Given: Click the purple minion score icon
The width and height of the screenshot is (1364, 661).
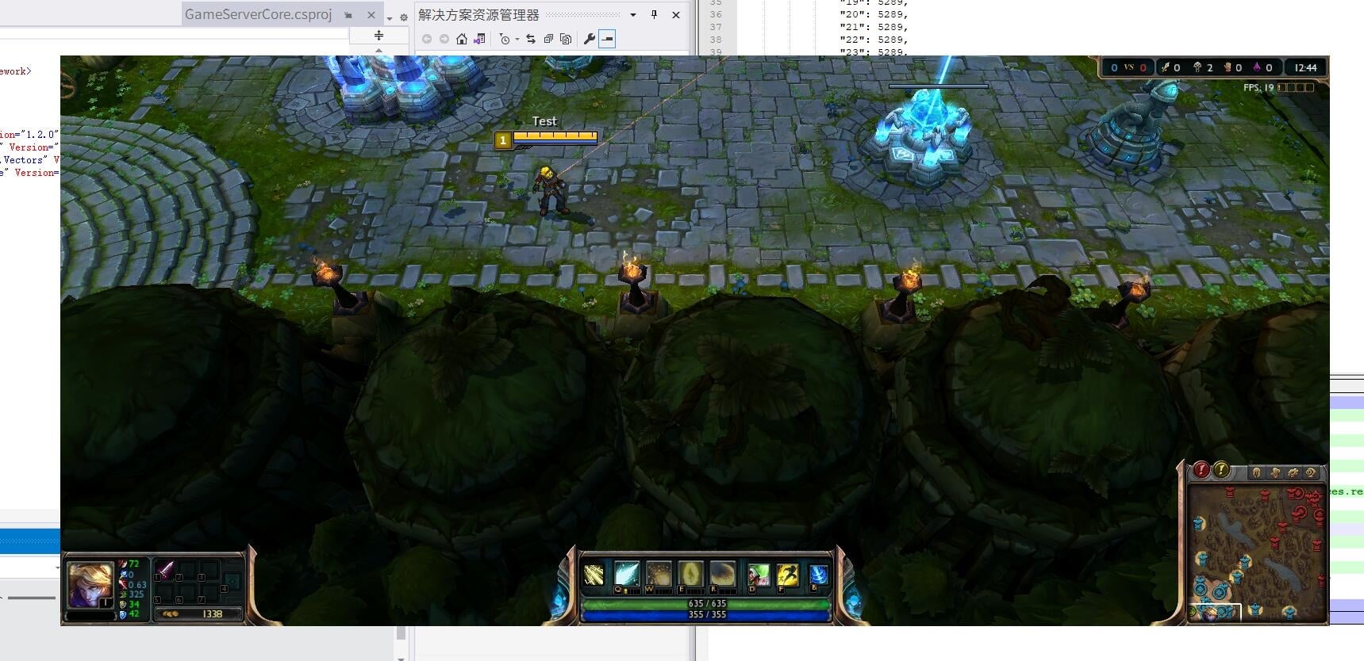Looking at the screenshot, I should coord(1257,67).
